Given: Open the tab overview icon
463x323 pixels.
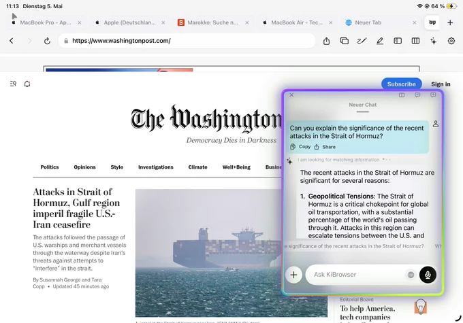Looking at the screenshot, I should pyautogui.click(x=345, y=41).
